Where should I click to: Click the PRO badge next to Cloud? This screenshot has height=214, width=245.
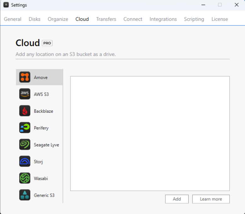point(47,43)
